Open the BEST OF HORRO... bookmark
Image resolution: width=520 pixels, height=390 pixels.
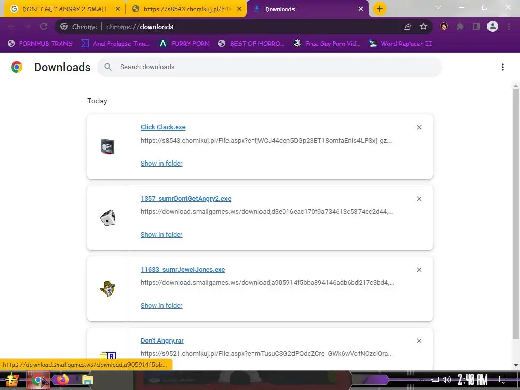(x=251, y=44)
